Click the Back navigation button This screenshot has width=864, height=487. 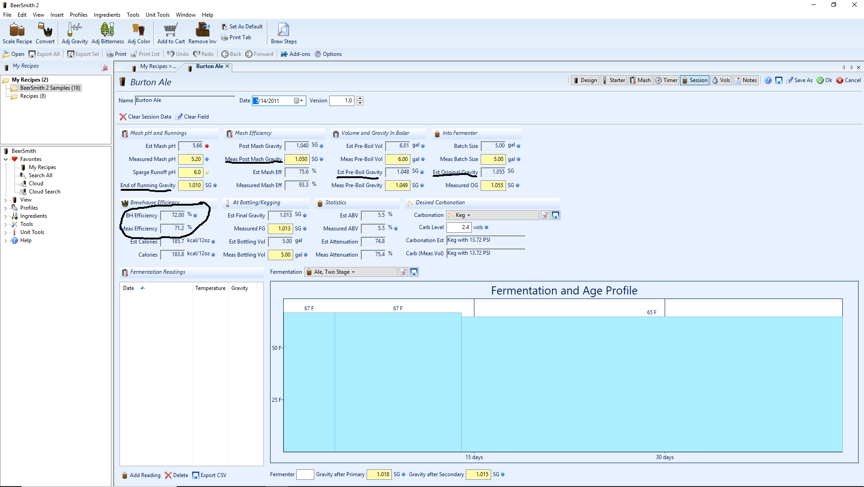coord(231,54)
